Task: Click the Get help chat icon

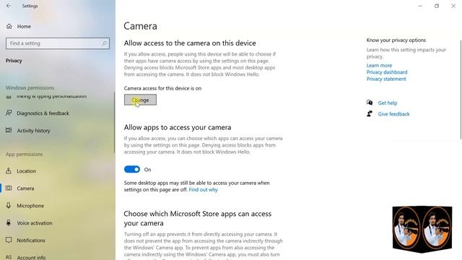Action: [x=370, y=103]
